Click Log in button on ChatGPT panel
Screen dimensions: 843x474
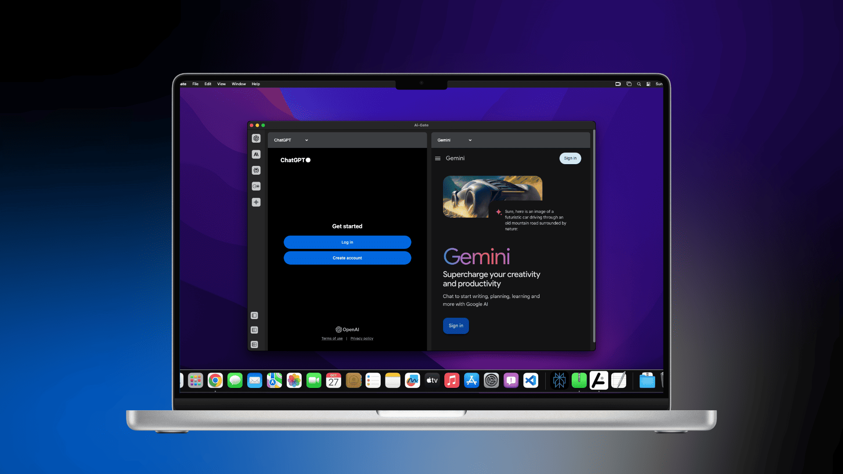coord(347,242)
